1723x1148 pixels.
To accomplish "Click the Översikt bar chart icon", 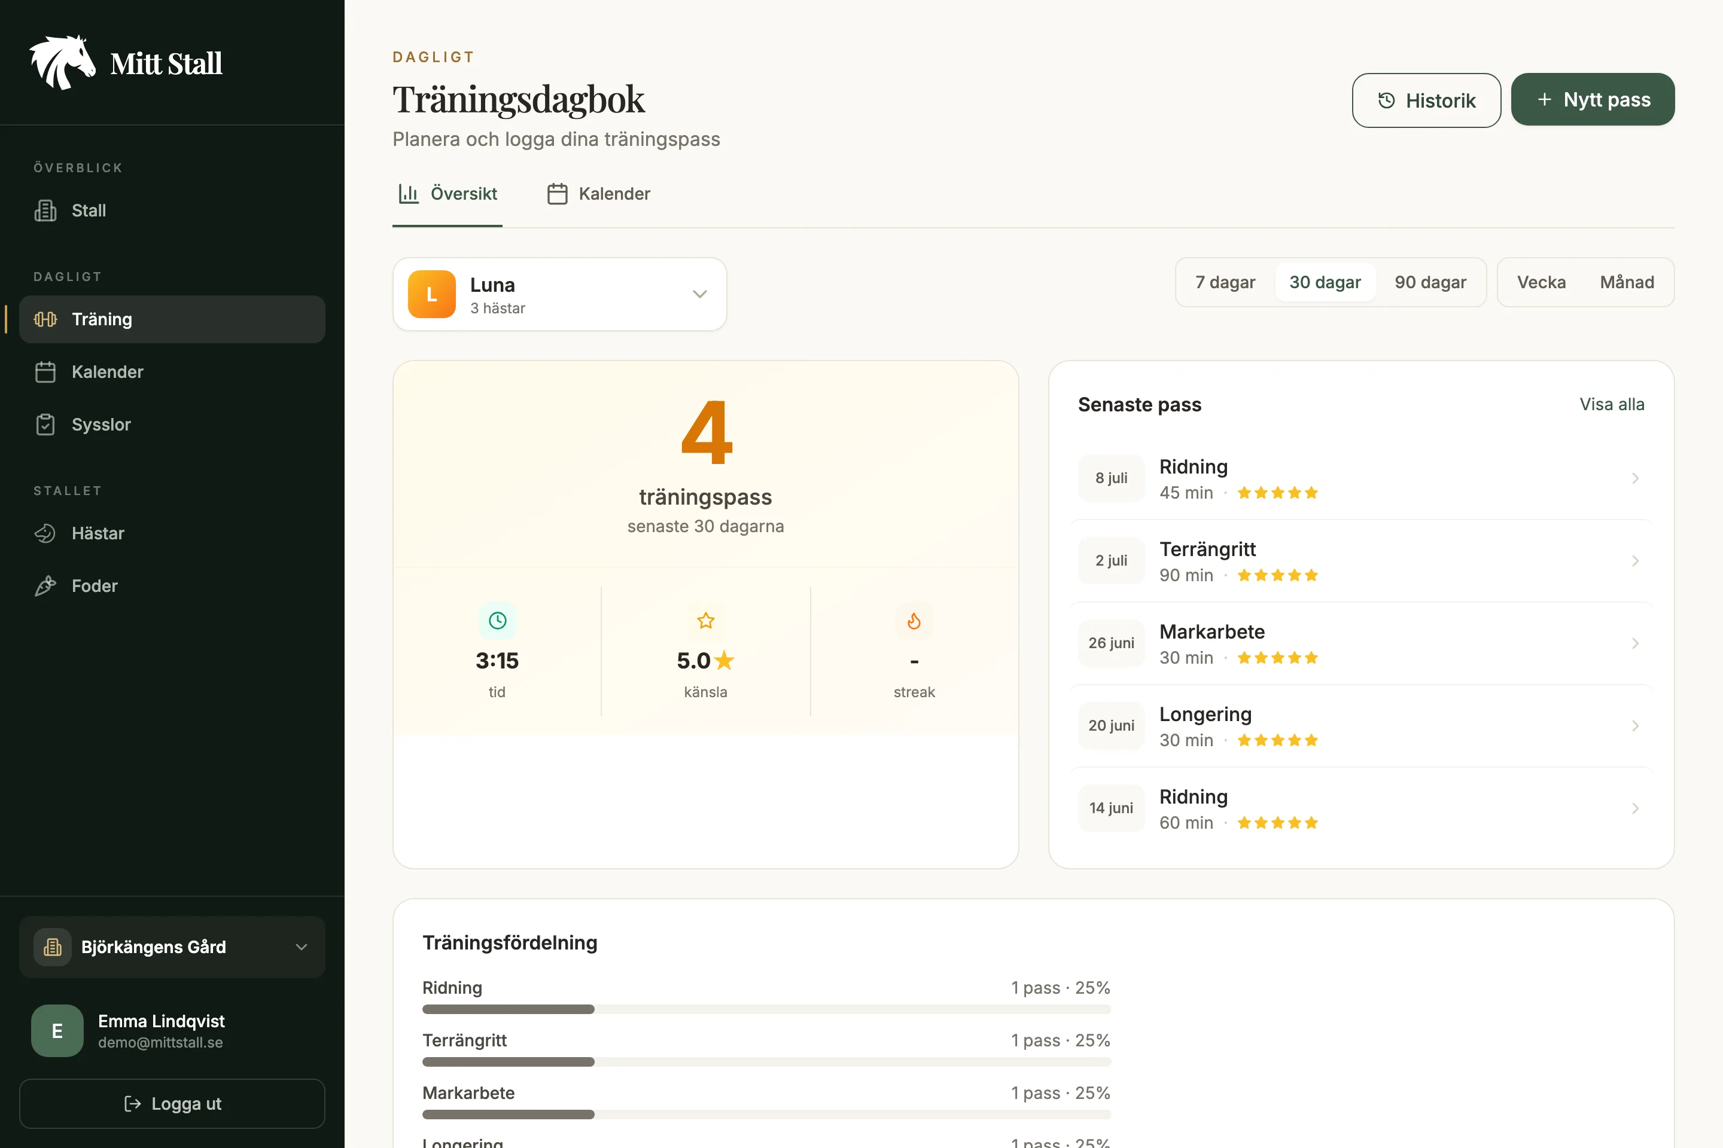I will click(408, 194).
